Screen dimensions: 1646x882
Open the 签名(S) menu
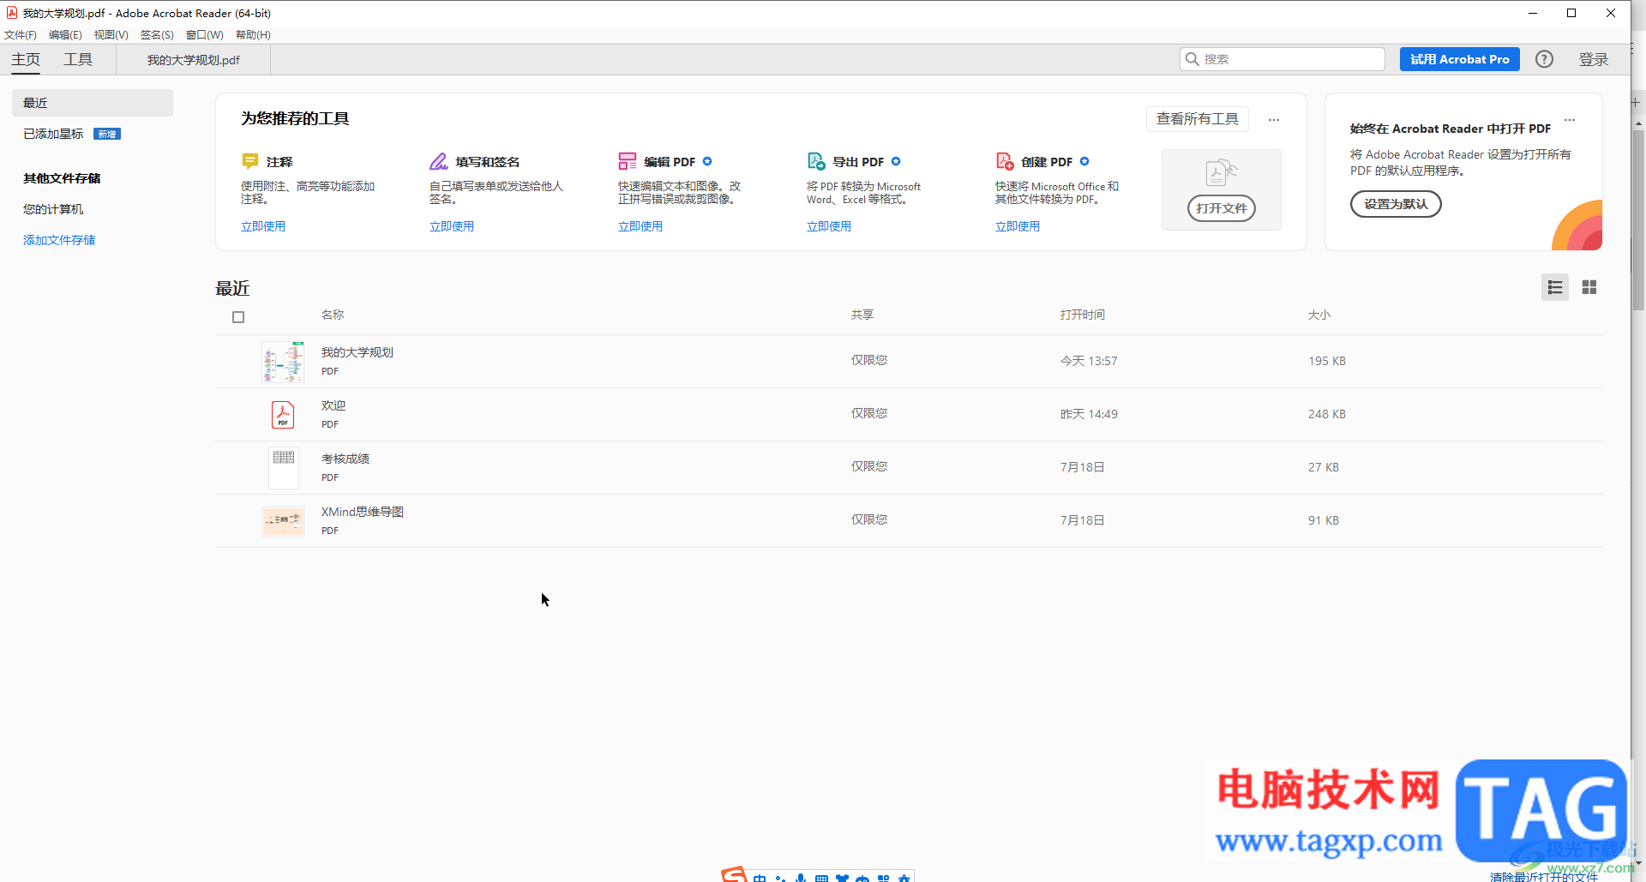[x=157, y=35]
